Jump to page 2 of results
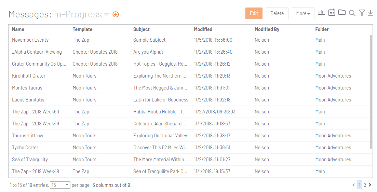The width and height of the screenshot is (377, 192). [365, 185]
